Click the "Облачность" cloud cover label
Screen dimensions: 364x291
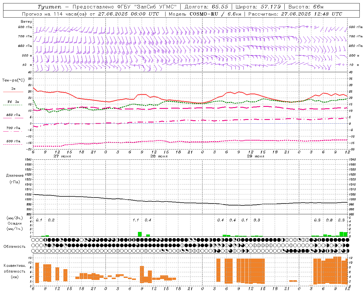[15, 247]
